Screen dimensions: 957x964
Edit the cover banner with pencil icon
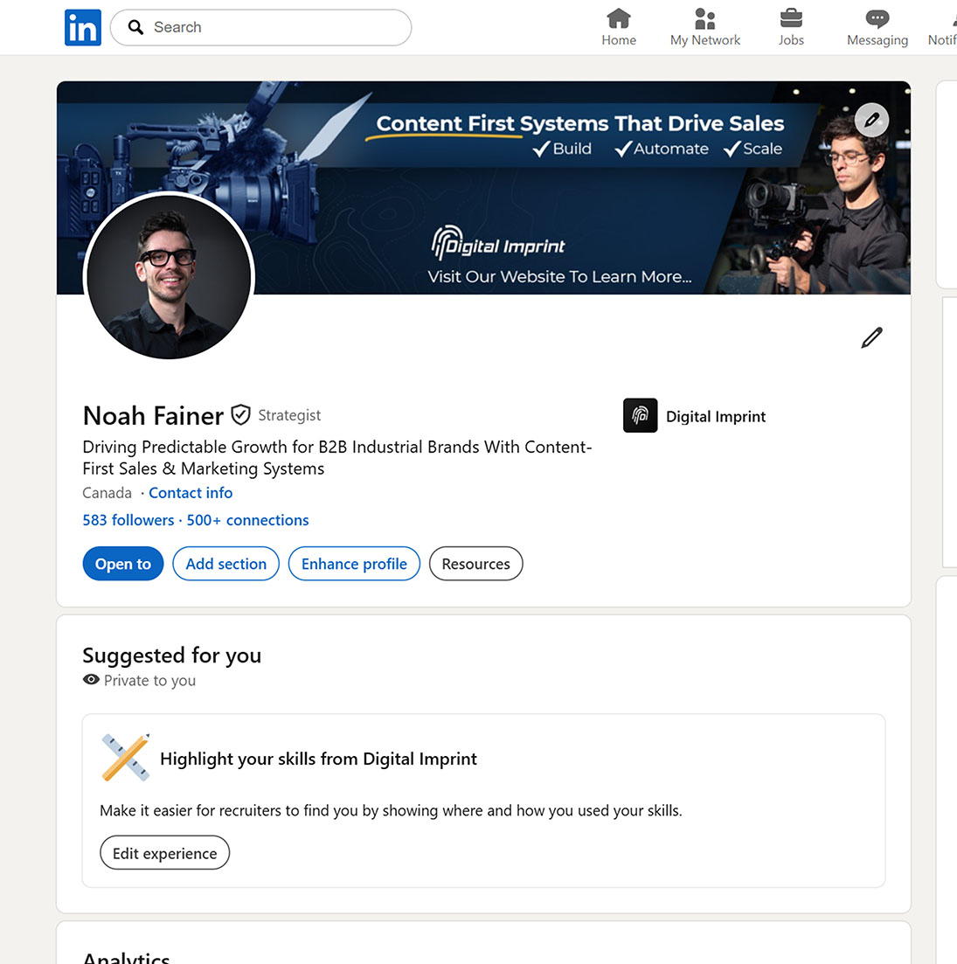click(871, 120)
